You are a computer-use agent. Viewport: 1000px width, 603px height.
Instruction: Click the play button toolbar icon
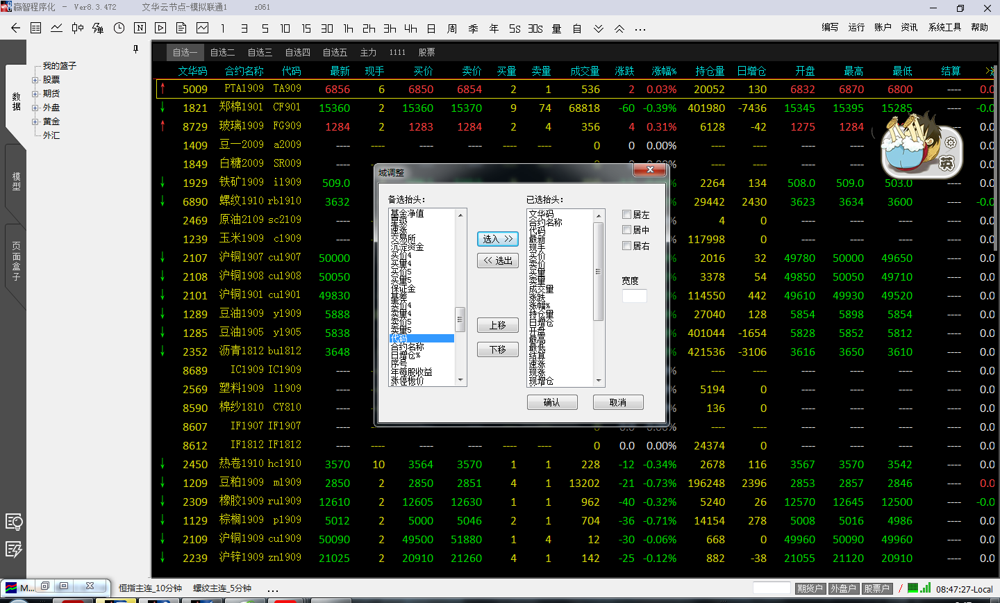point(160,28)
